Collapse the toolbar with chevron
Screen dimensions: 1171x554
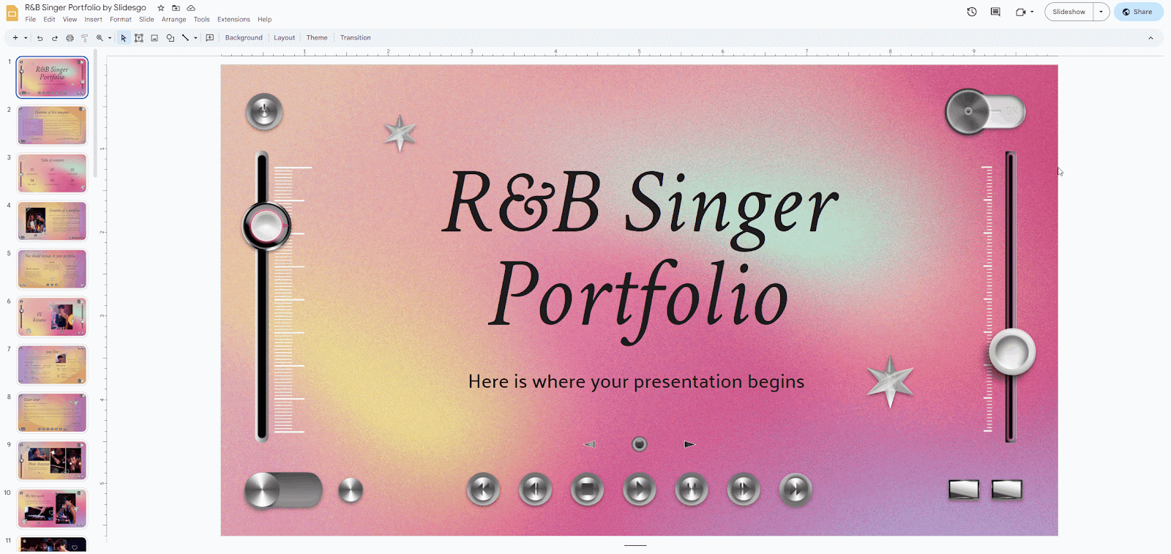(1151, 38)
